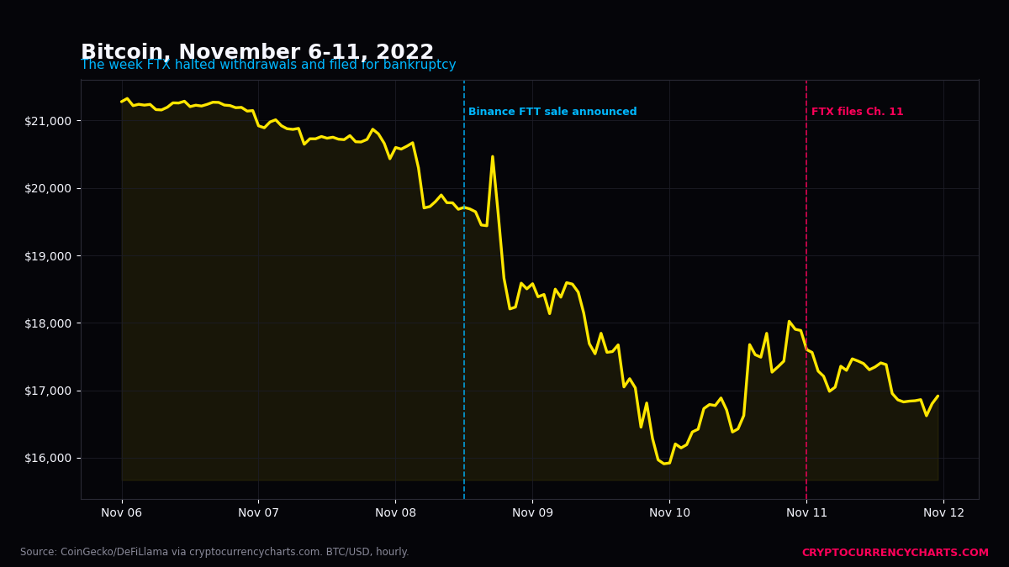Click the Nov 08 x-axis label
1009x567 pixels.
click(395, 513)
